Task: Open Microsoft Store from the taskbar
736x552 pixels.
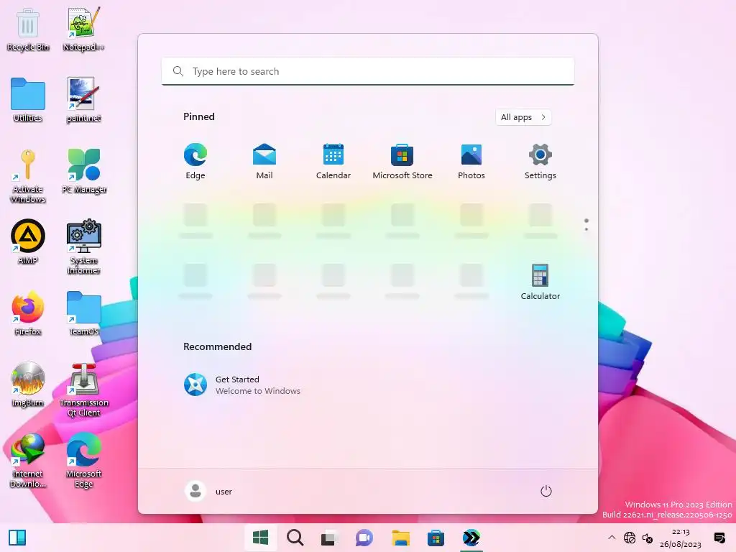Action: (436, 538)
